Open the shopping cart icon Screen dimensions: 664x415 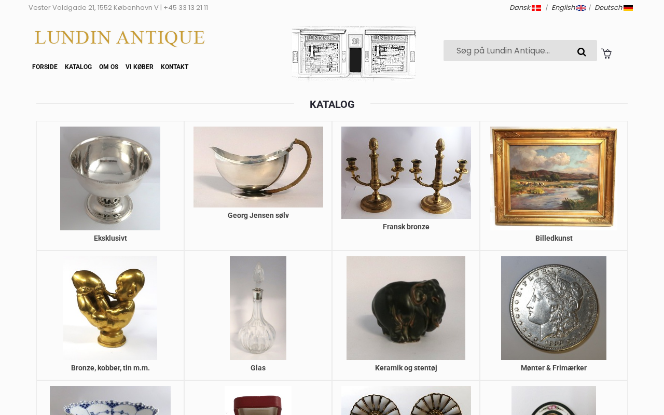606,53
